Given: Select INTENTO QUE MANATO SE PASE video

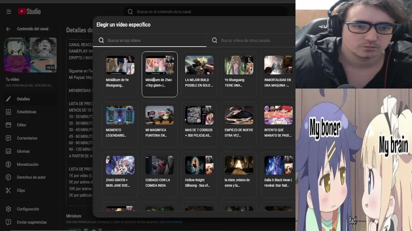Looking at the screenshot, I should click(278, 124).
